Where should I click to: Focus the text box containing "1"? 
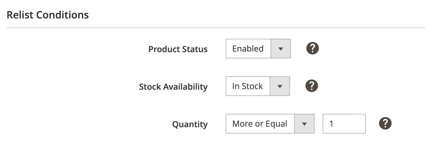coord(344,124)
